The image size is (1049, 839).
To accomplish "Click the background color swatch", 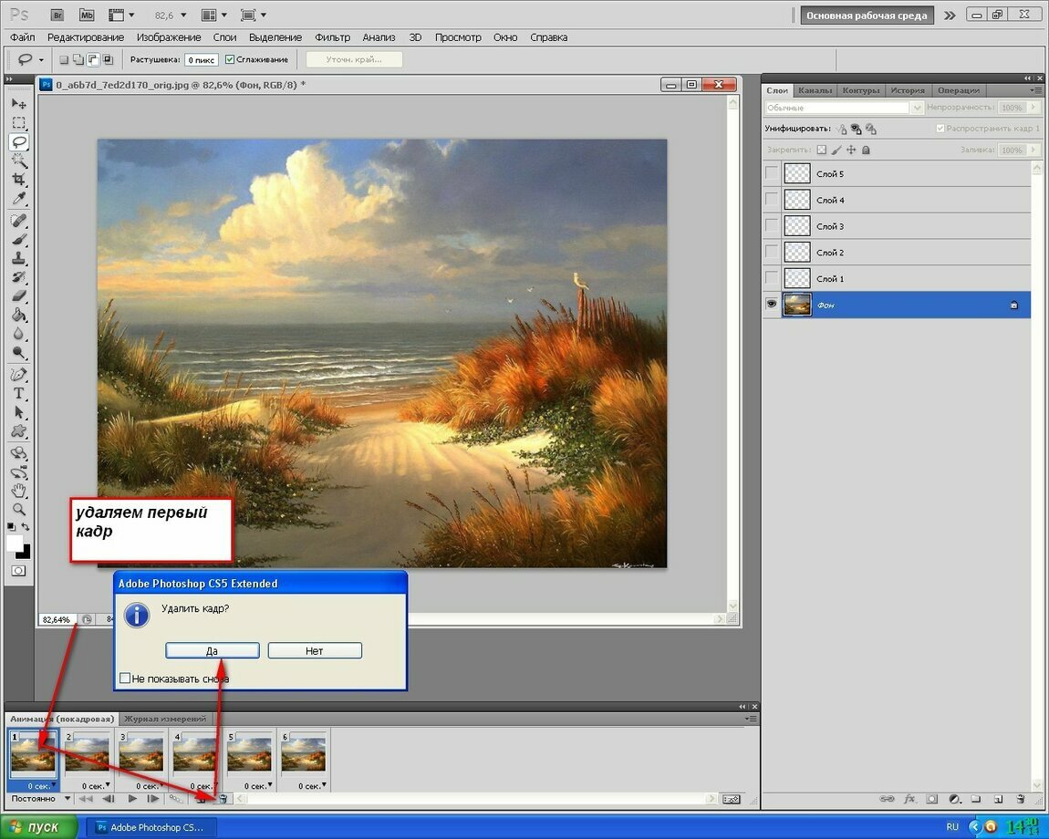I will click(25, 553).
